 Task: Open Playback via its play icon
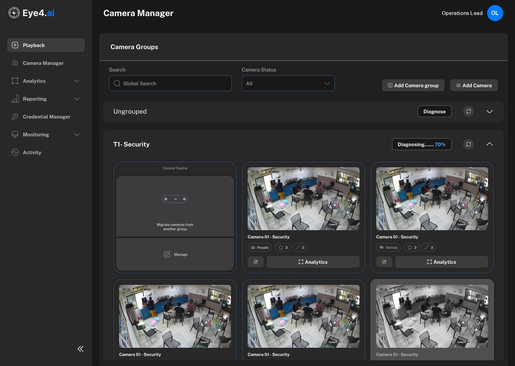(x=15, y=45)
